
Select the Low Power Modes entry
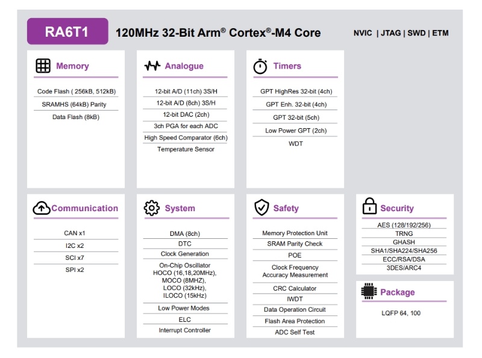pyautogui.click(x=184, y=308)
